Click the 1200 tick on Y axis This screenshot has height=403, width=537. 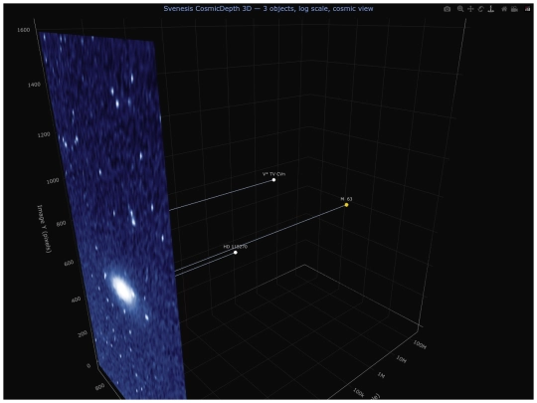tap(44, 134)
